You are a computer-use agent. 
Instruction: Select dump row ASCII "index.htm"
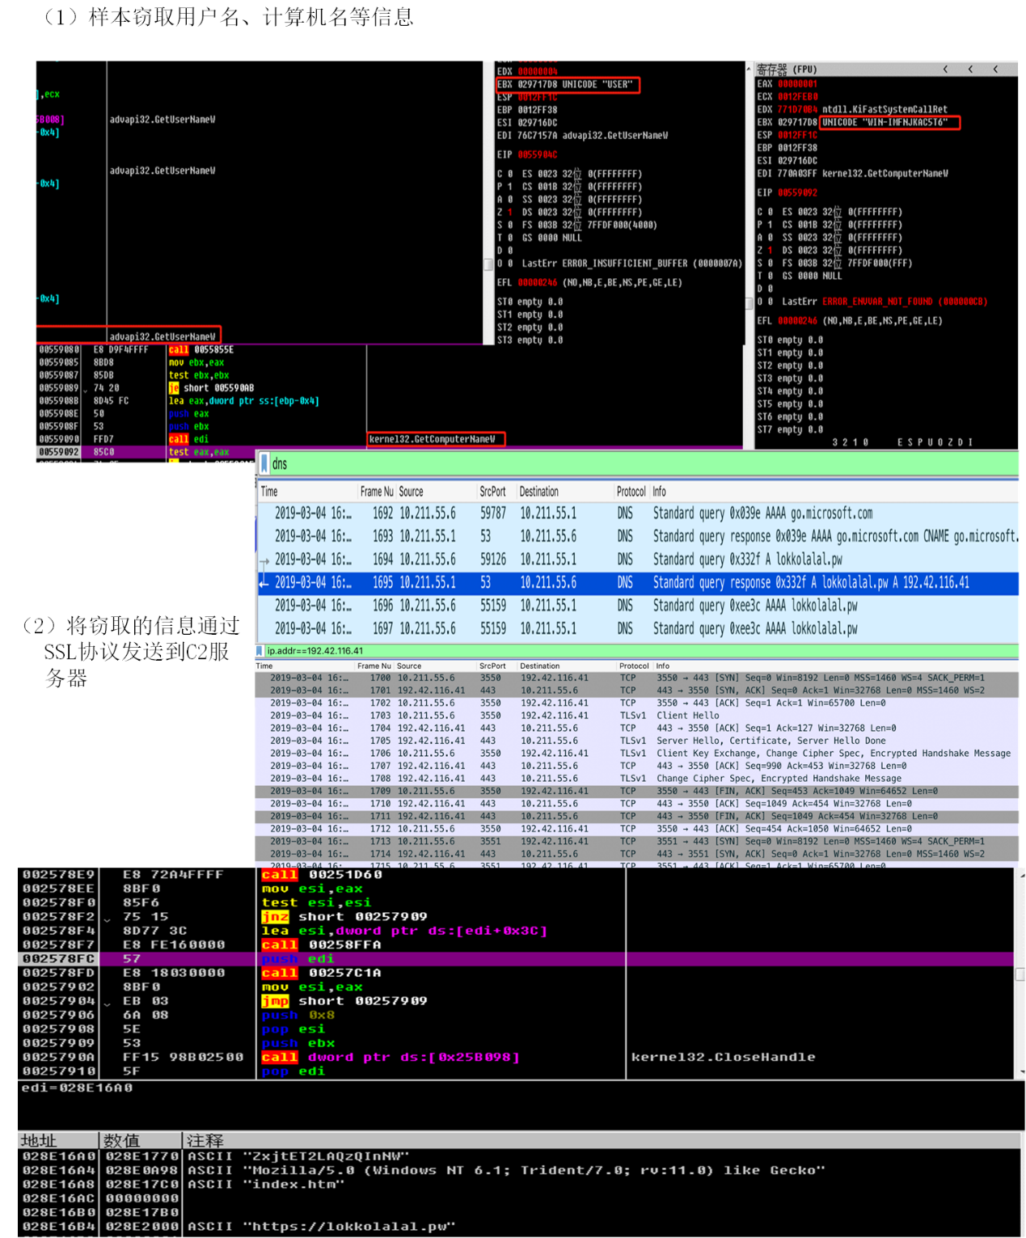[518, 1185]
